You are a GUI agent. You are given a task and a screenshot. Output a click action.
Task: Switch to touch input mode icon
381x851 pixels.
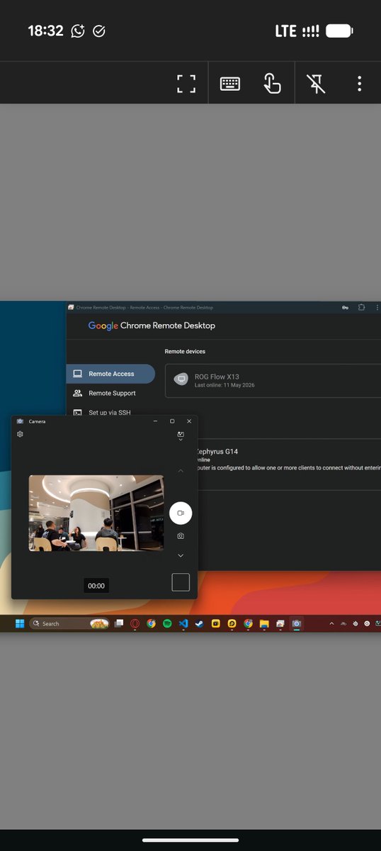[272, 83]
